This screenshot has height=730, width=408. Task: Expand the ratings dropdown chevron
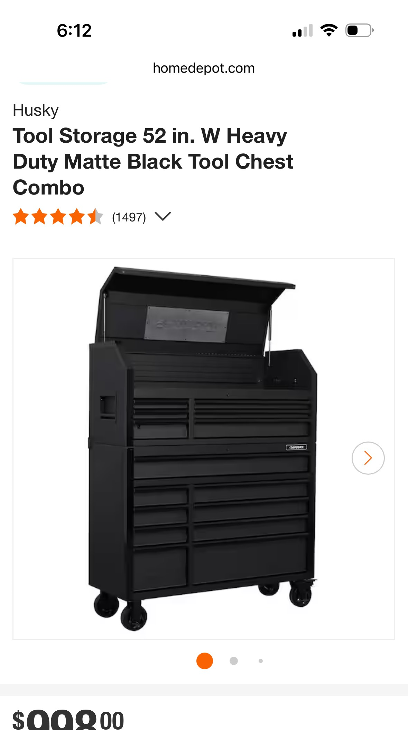click(x=163, y=217)
